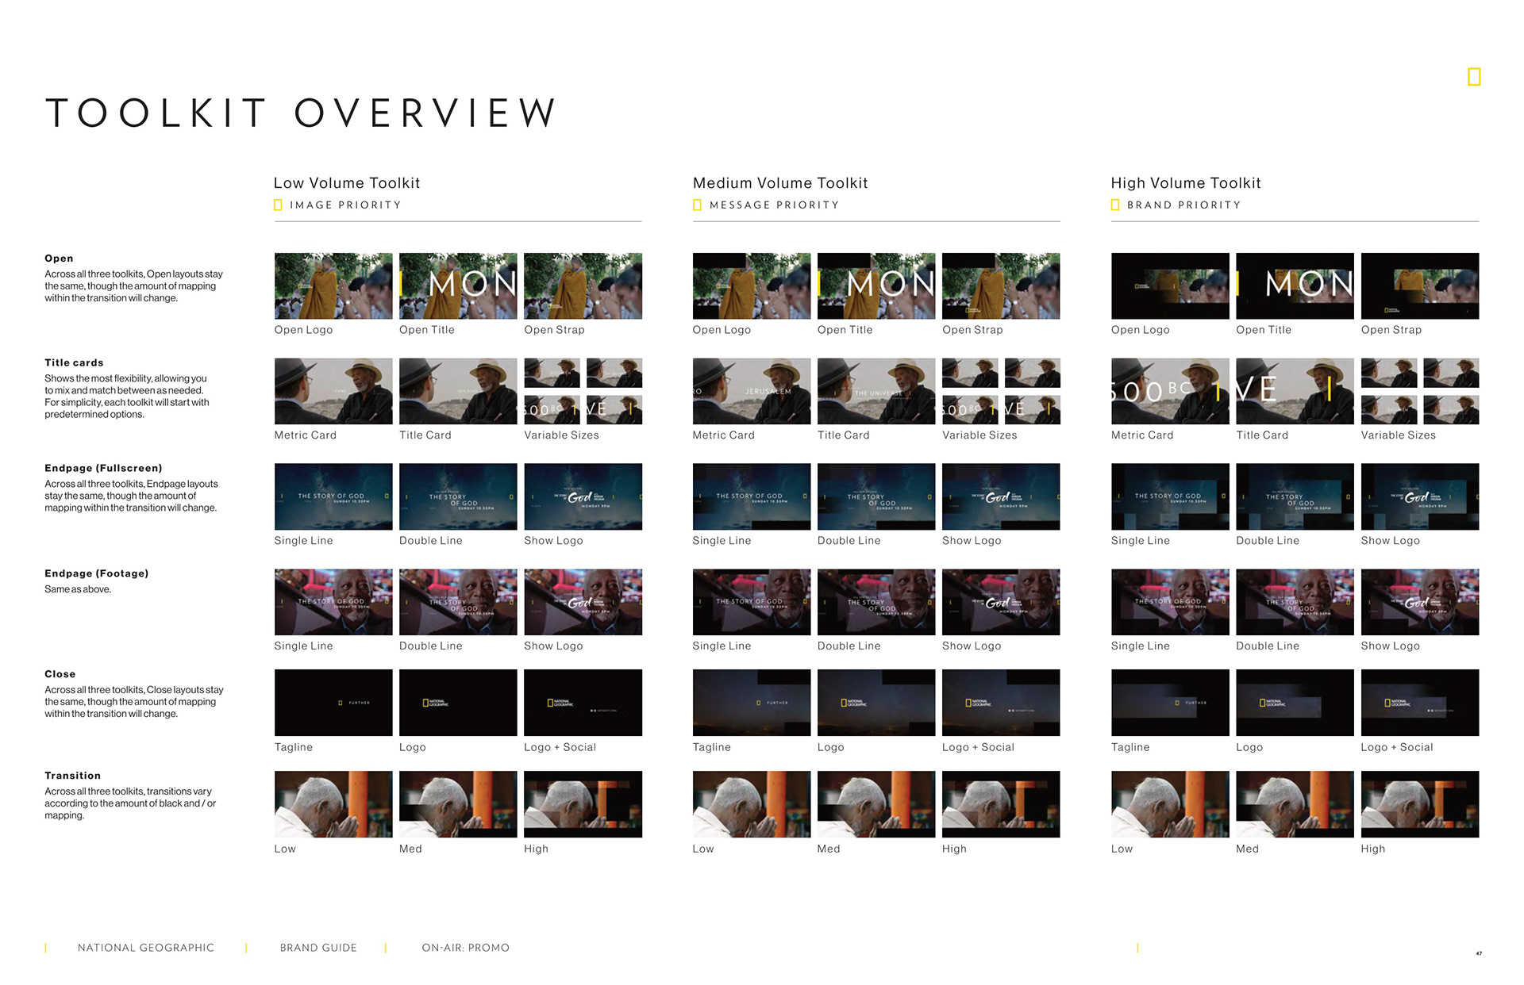Click yellow frame icon beside BRAND PRIORITY
The image size is (1524, 985).
1115,205
